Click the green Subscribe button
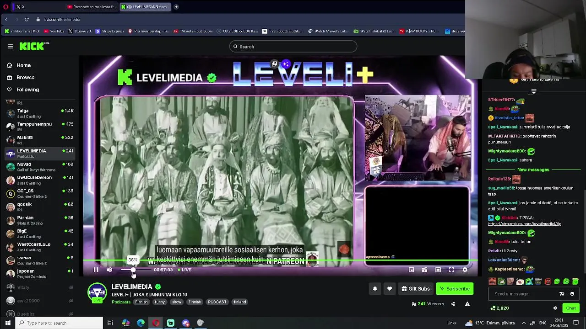The height and width of the screenshot is (329, 586). (455, 289)
